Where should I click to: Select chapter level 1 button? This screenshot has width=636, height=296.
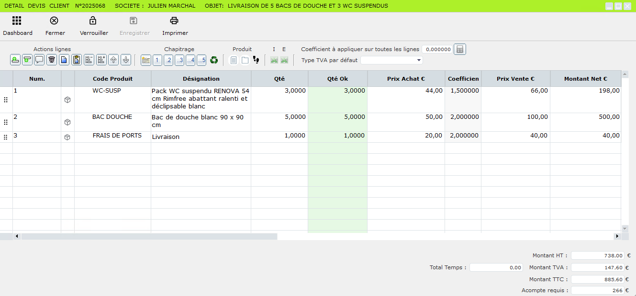tap(157, 60)
